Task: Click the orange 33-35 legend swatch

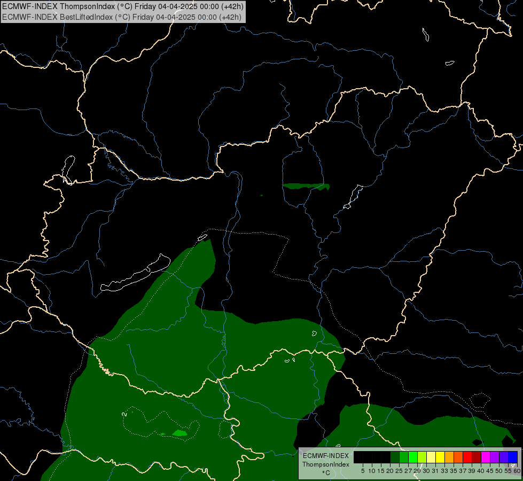Action: pos(449,457)
